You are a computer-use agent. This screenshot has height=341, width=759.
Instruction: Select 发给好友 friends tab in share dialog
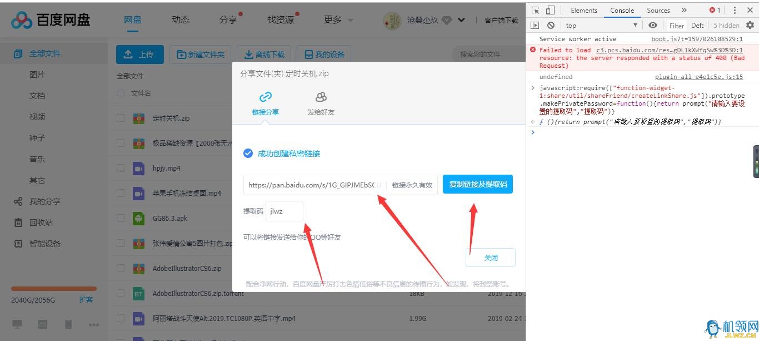coord(321,103)
